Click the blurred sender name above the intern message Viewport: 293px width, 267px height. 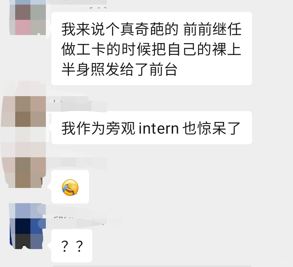coord(77,103)
